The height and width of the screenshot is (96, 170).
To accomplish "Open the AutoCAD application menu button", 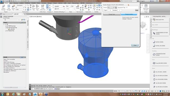I will [x=2, y=2].
